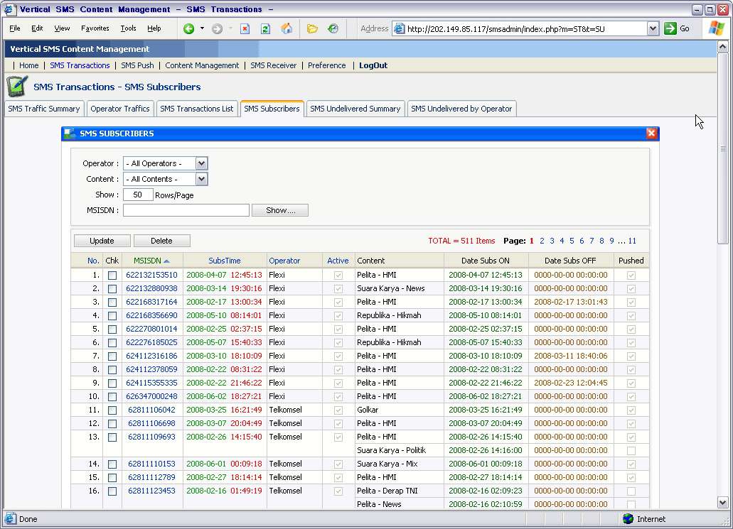Click the vertical scrollbar down arrow
The image size is (733, 529).
723,502
